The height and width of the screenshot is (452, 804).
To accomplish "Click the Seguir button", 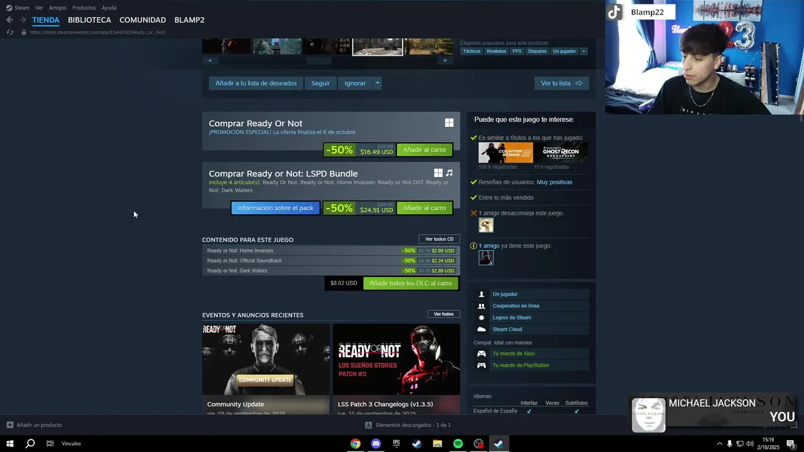I will [x=320, y=83].
